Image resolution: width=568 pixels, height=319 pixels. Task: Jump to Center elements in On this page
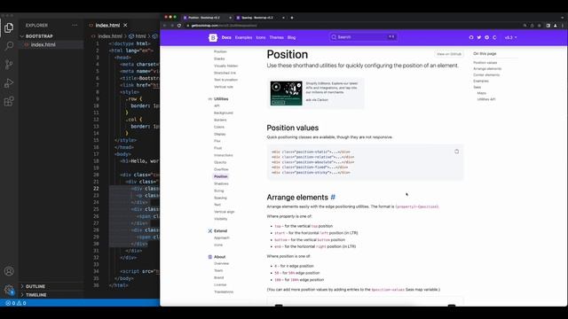click(x=486, y=74)
